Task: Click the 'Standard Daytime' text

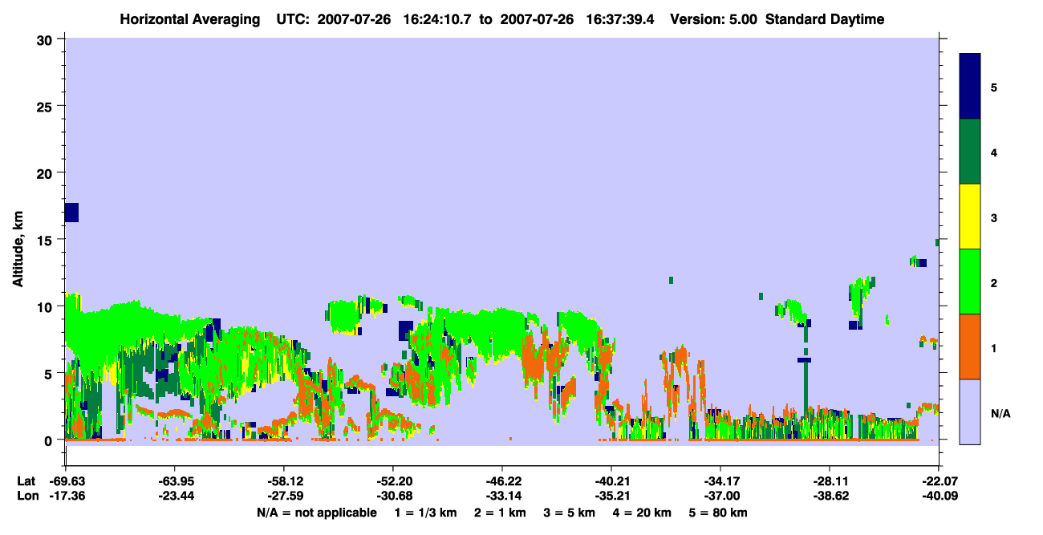Action: tap(826, 19)
